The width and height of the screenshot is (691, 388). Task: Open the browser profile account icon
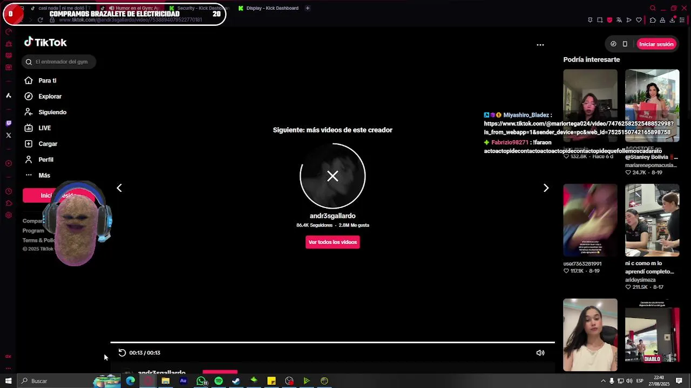pos(662,20)
